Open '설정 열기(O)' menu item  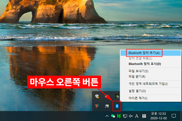[151, 91]
